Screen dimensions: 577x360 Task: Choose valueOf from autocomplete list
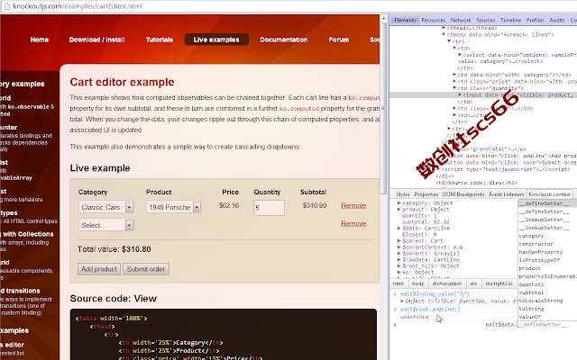(x=530, y=317)
